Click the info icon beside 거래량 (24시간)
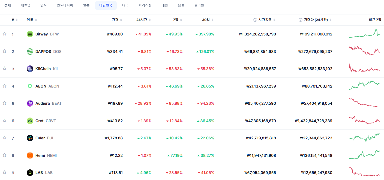This screenshot has width=384, height=180. point(301,20)
